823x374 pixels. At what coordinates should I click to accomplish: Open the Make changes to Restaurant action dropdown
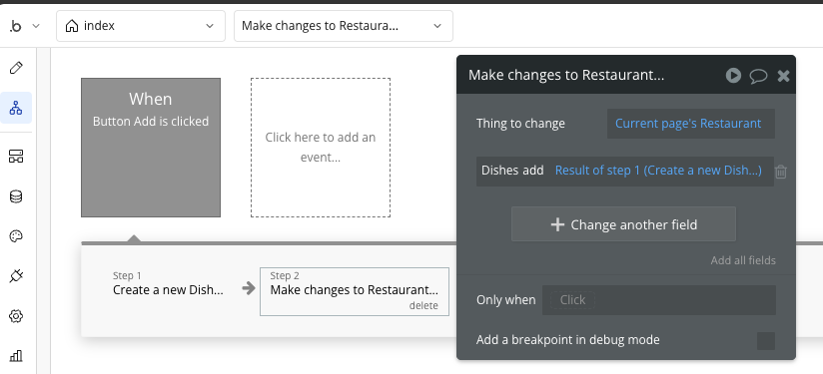pos(344,26)
